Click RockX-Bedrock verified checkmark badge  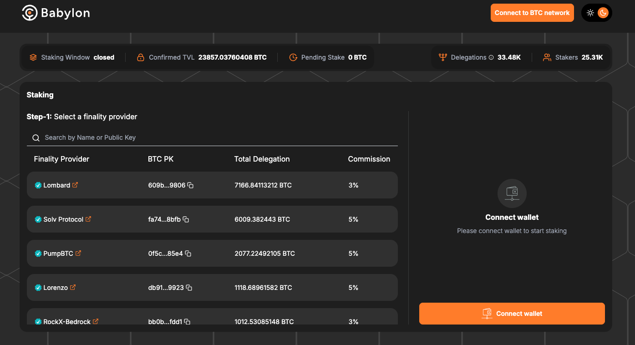click(38, 322)
